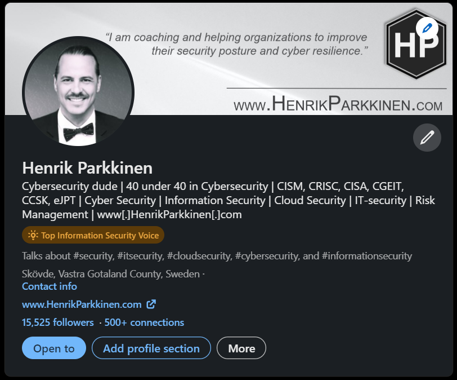Select the #cloudsecurity hashtag

[200, 255]
